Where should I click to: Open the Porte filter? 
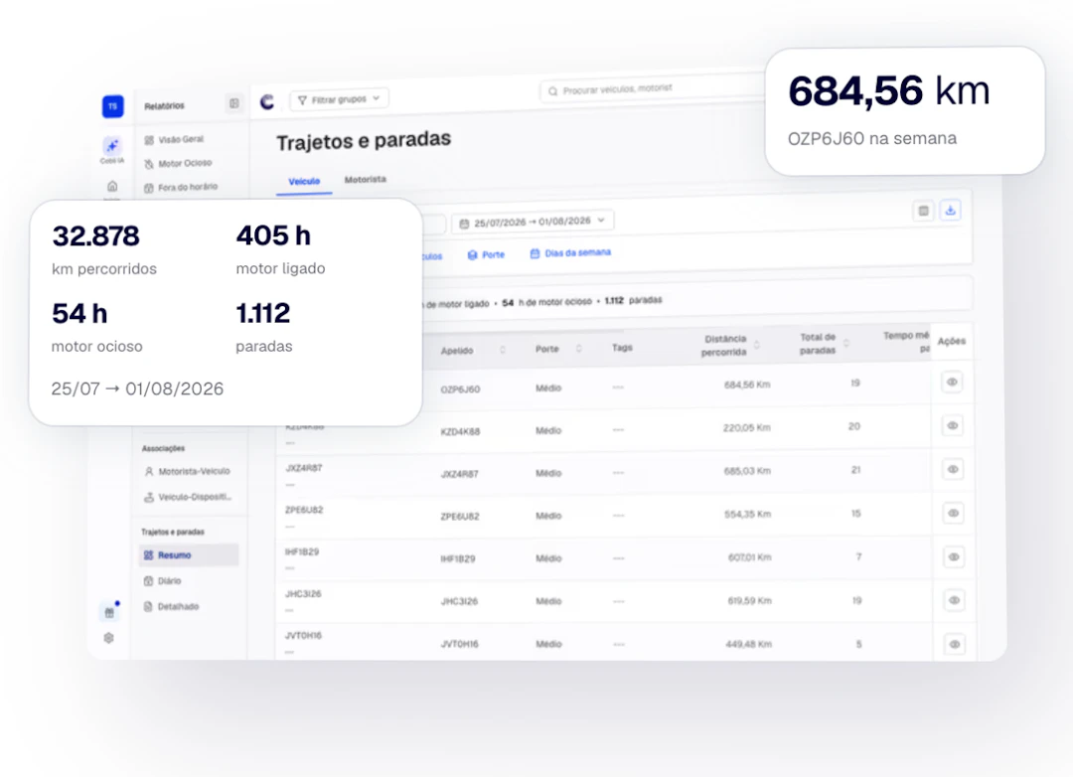pos(486,254)
